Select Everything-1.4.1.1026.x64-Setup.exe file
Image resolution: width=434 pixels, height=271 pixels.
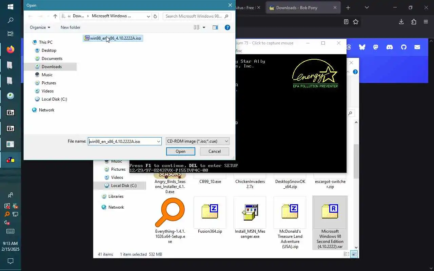point(170,220)
